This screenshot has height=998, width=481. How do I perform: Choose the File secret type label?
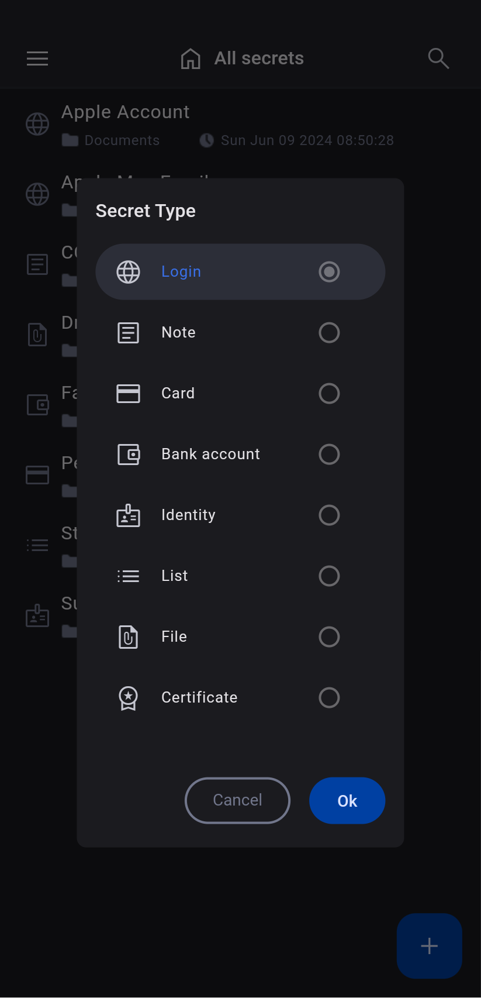(x=174, y=636)
